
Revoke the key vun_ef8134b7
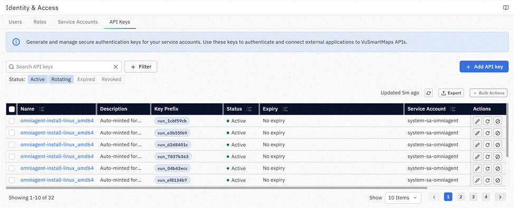pos(498,180)
